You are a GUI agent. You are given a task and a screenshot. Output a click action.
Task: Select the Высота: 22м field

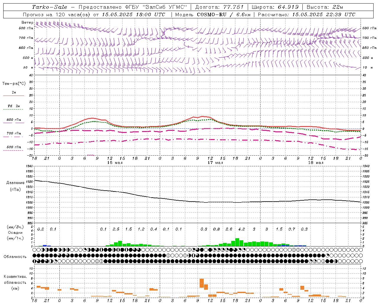(x=325, y=7)
